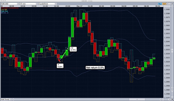The image size is (174, 101).
Task: Click the 1.3010 price axis label
Action: pos(167,70)
